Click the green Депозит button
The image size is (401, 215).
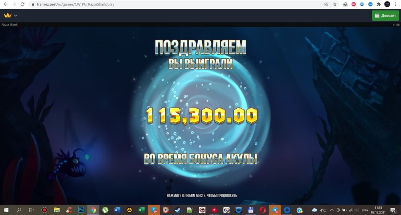pos(385,16)
